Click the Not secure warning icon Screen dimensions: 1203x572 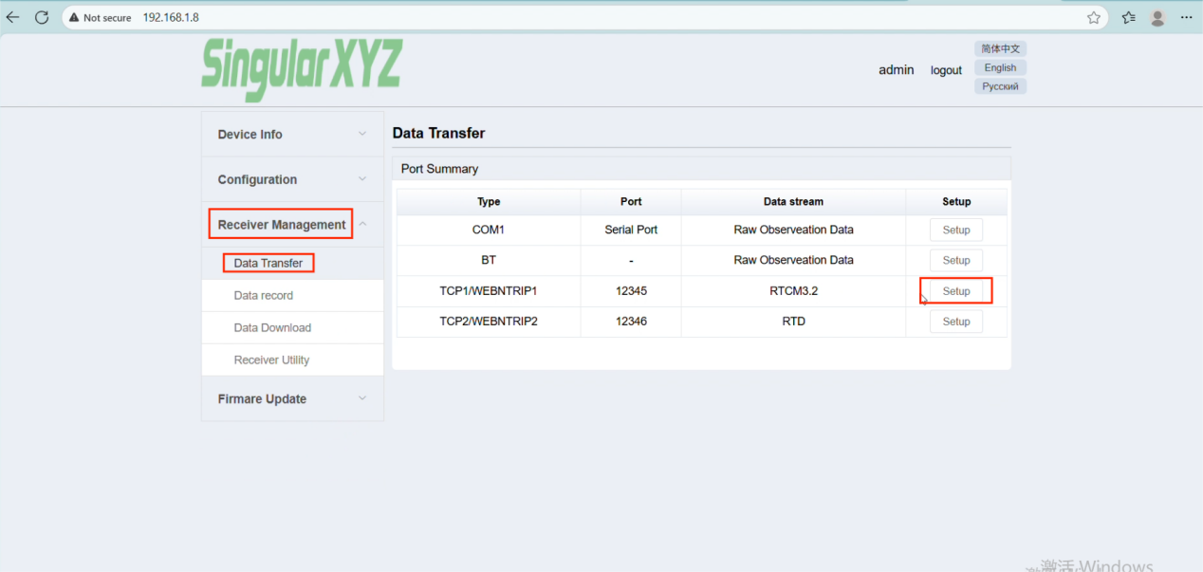coord(74,17)
